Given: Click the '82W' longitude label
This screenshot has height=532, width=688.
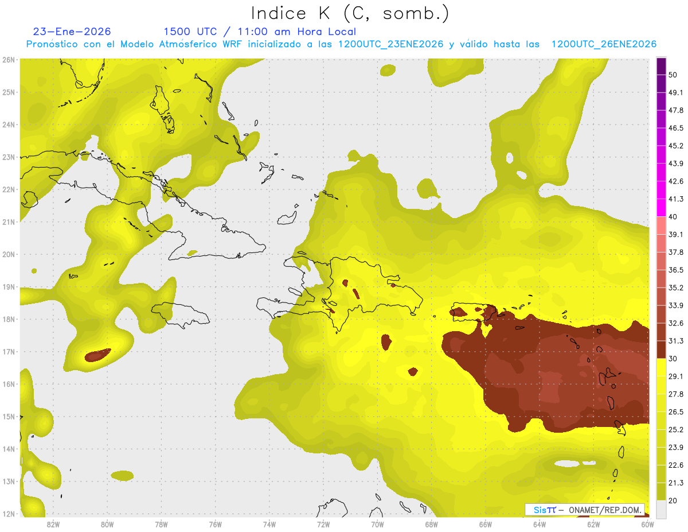Looking at the screenshot, I should [53, 525].
